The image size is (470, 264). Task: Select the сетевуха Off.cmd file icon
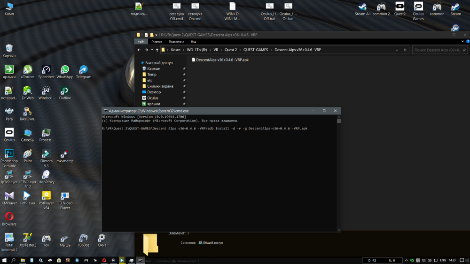[177, 11]
